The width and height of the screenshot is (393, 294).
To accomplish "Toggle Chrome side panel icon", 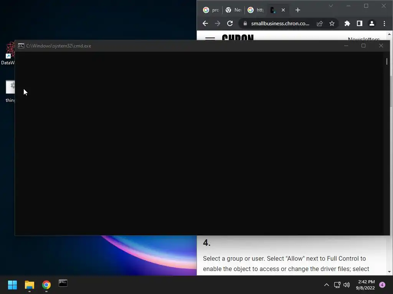I will 359,23.
